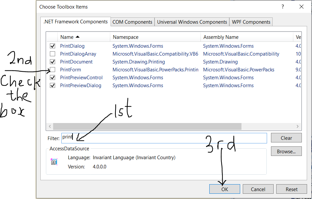312x199 pixels.
Task: Click into the Filter text field
Action: pos(164,138)
